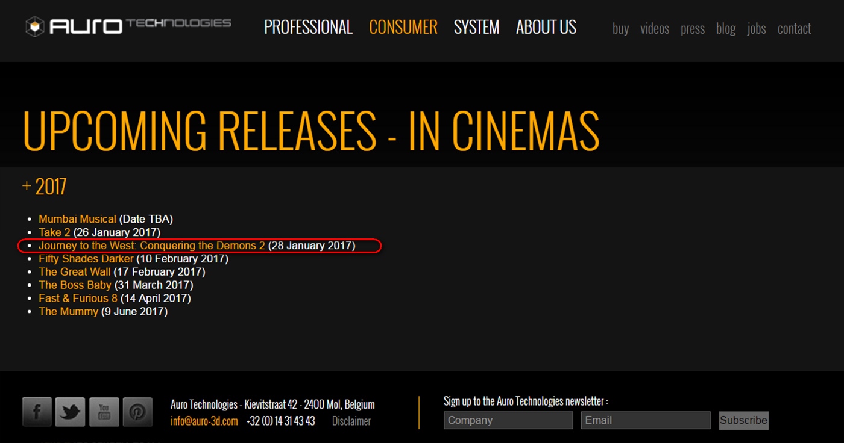844x443 pixels.
Task: Click the buy link in header
Action: (620, 28)
